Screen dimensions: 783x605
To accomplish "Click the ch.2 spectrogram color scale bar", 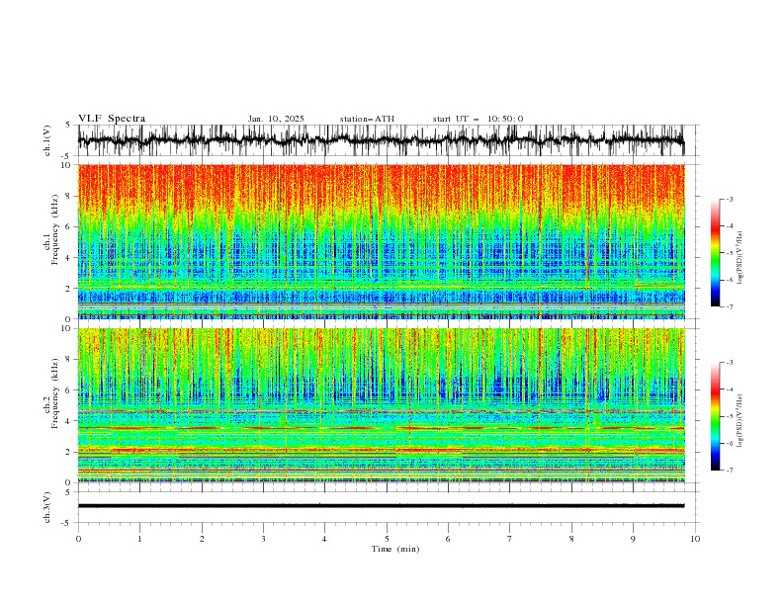I will point(715,416).
